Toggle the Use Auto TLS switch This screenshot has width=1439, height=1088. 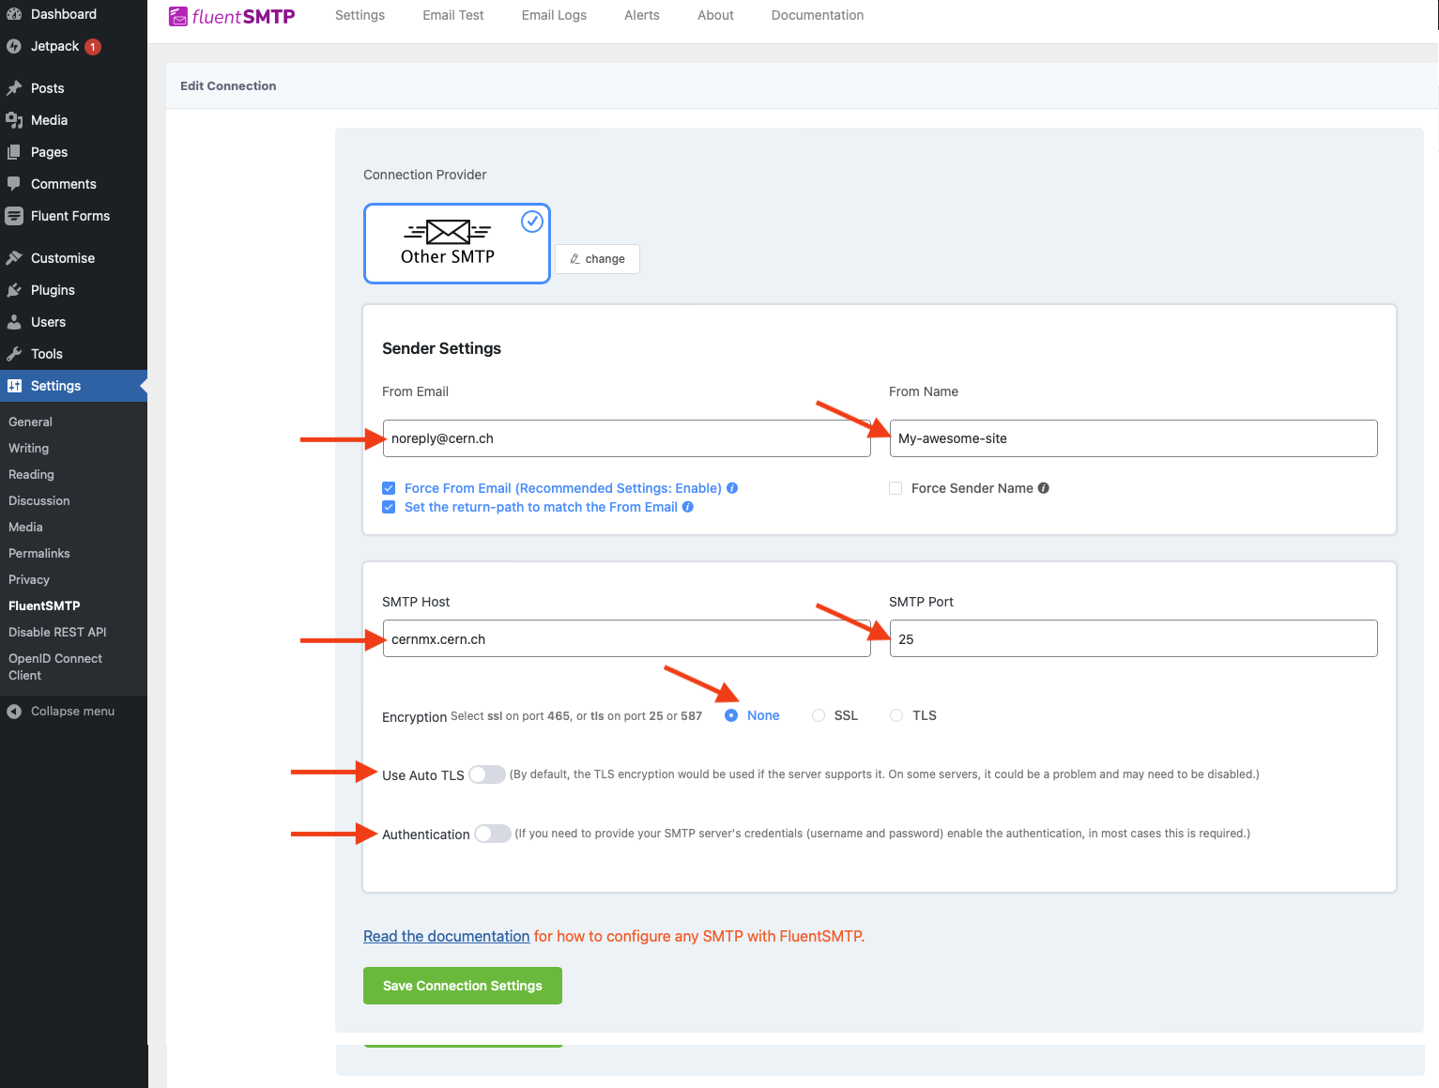click(x=487, y=774)
